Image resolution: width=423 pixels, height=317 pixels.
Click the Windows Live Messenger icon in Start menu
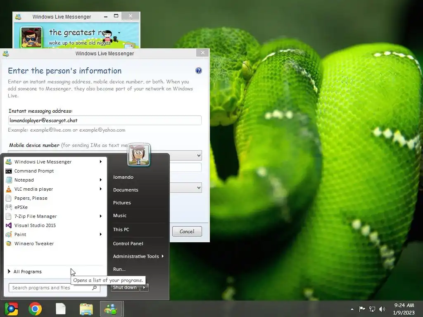(x=9, y=162)
